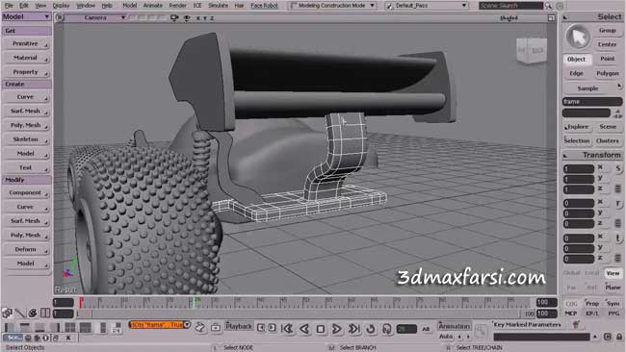The image size is (626, 352).
Task: Maximize viewport with the corner icon
Action: (551, 18)
